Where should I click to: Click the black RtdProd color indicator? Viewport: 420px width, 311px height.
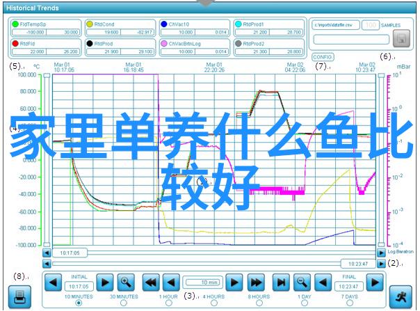pos(90,43)
